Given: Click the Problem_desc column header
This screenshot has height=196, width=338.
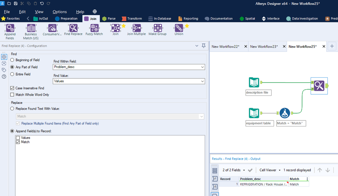Looking at the screenshot, I should pyautogui.click(x=250, y=179).
